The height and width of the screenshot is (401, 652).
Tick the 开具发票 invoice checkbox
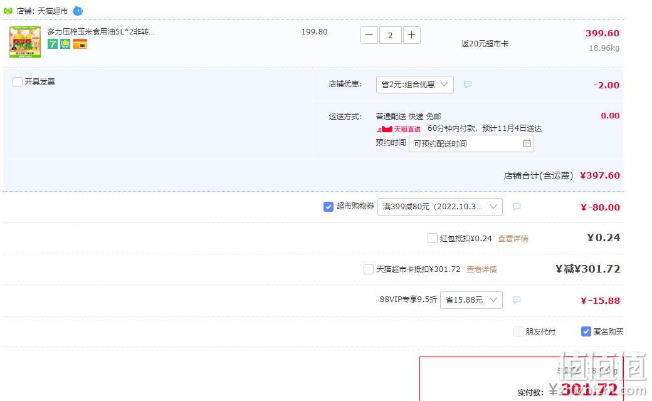[x=18, y=82]
